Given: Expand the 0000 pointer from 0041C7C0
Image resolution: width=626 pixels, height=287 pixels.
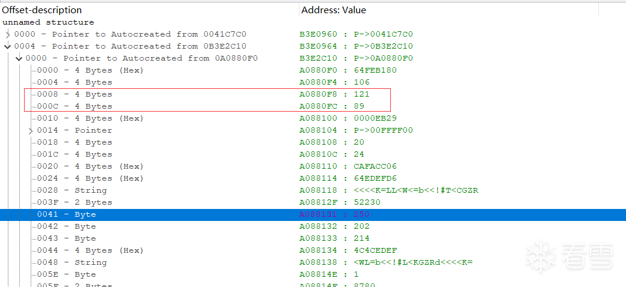Looking at the screenshot, I should [8, 34].
